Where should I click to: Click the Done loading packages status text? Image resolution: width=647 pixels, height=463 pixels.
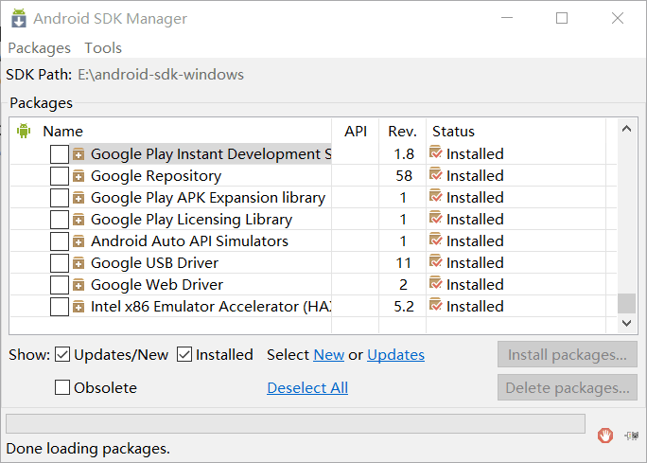pyautogui.click(x=88, y=449)
